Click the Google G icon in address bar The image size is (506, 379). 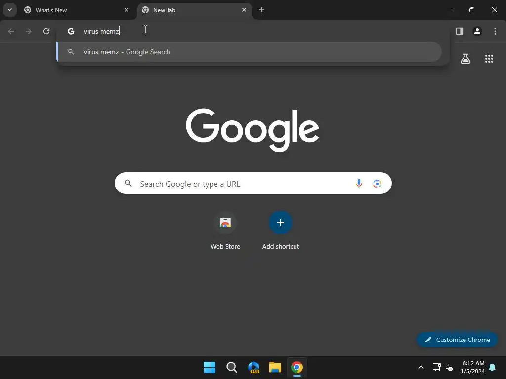[71, 31]
